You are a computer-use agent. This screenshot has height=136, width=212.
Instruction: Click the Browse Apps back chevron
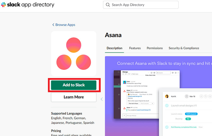click(x=53, y=25)
